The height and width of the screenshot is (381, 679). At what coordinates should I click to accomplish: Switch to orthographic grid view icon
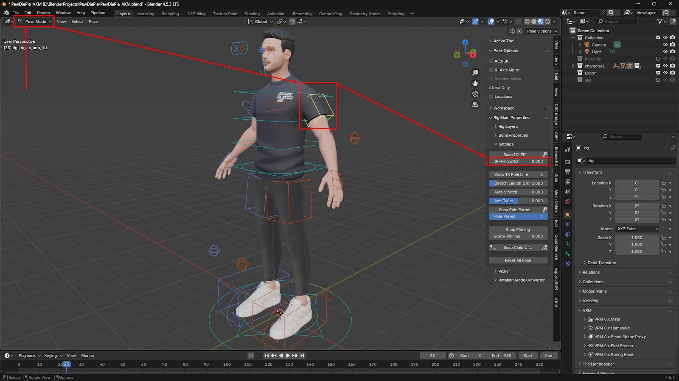[475, 105]
